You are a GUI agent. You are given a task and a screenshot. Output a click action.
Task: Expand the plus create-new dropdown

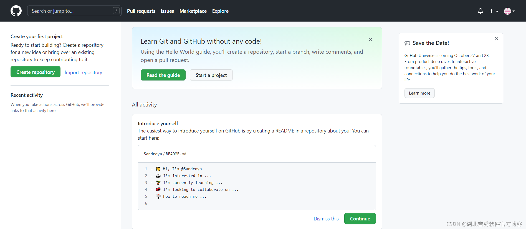[x=494, y=11]
